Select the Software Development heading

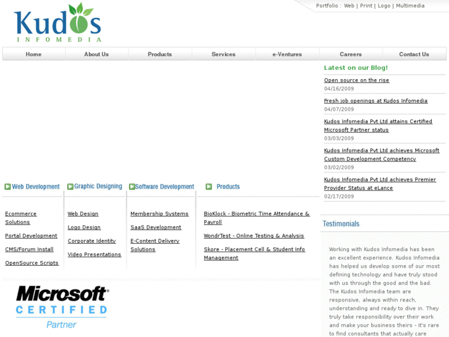click(x=165, y=187)
